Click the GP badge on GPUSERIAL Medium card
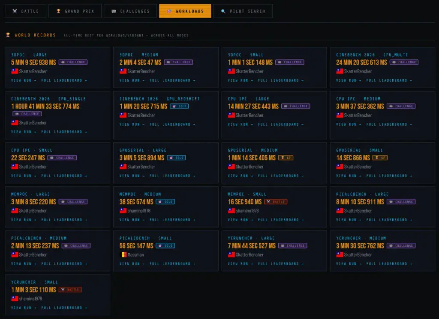This screenshot has width=439, height=319. click(x=286, y=157)
